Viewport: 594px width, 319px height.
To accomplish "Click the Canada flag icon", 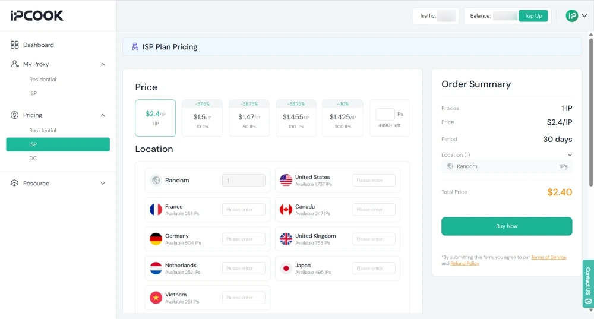I will tap(286, 210).
